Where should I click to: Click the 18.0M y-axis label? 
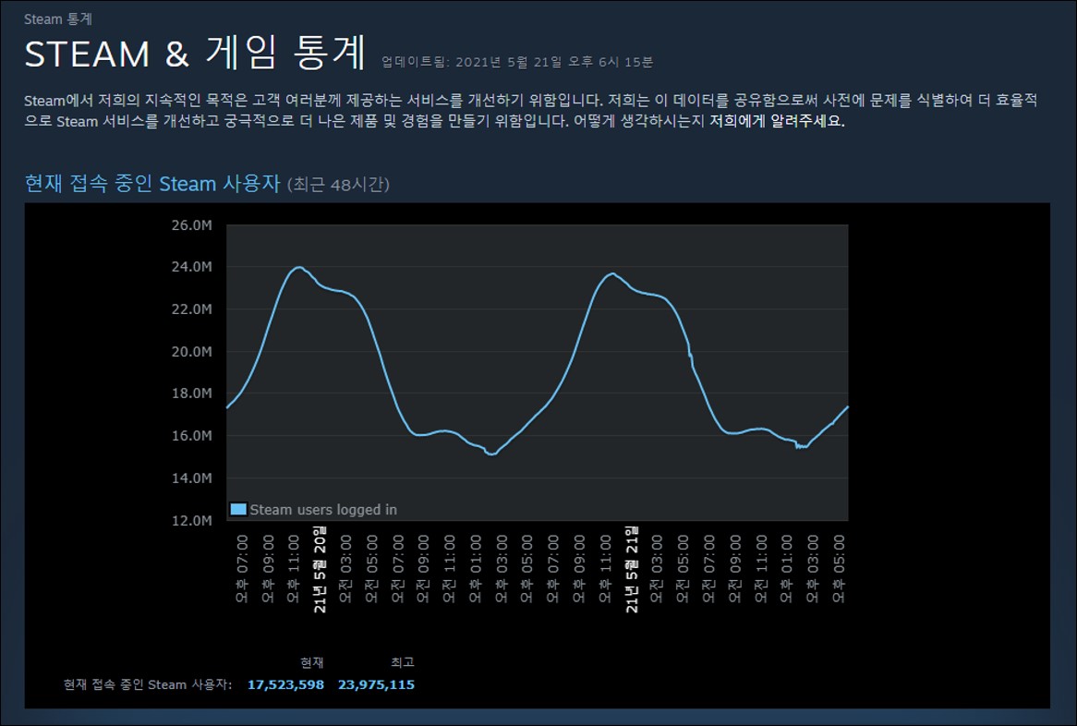coord(191,393)
